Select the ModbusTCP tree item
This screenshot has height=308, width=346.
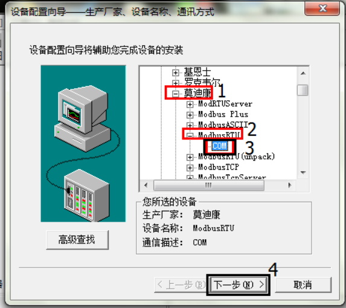[219, 167]
